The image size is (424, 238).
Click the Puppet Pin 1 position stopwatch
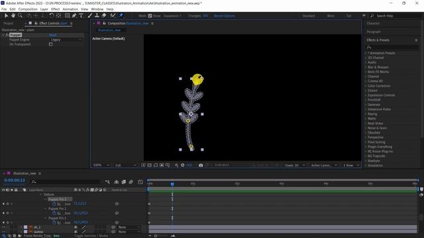click(54, 223)
